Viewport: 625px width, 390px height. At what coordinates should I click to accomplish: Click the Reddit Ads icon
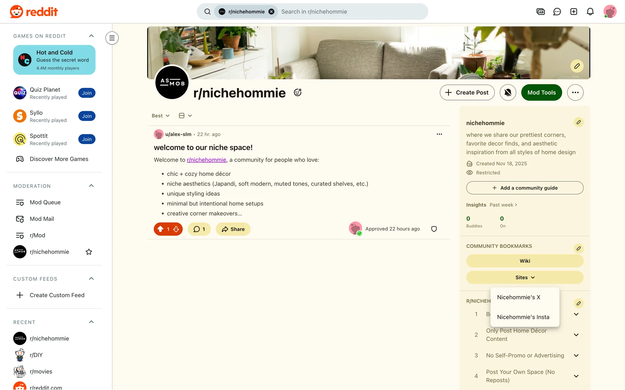[x=540, y=12]
